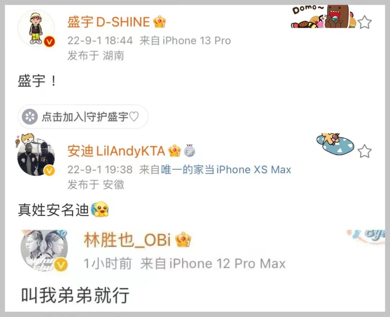
Task: Open username 安迪 LilAndyKTA
Action: pyautogui.click(x=116, y=151)
